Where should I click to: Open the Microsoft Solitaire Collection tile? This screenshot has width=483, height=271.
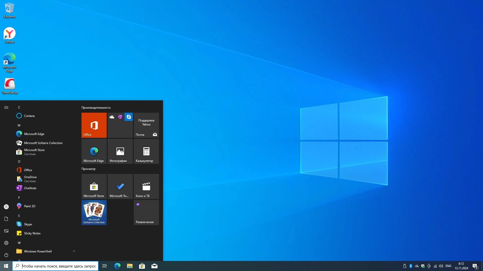click(x=94, y=212)
